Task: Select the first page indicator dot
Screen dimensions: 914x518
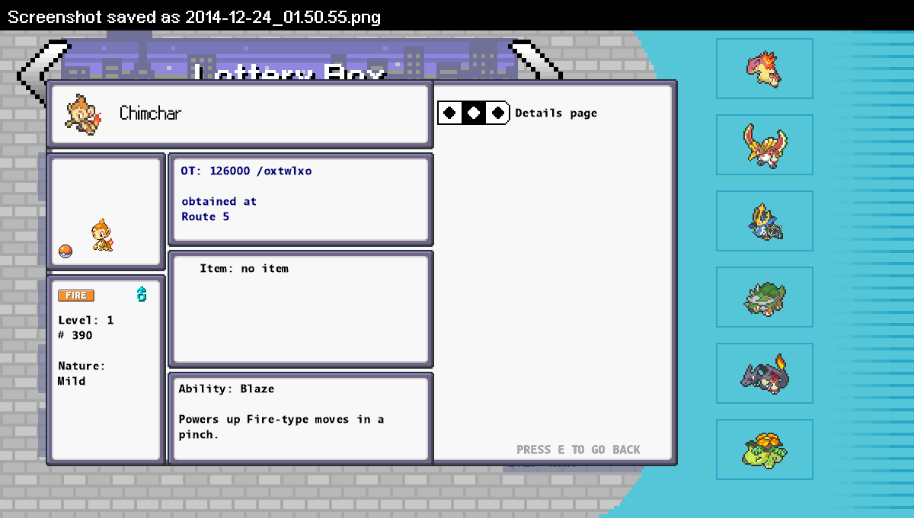Action: pyautogui.click(x=450, y=113)
